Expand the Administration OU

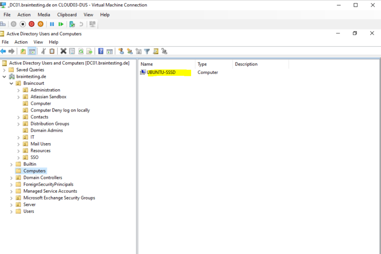[19, 90]
